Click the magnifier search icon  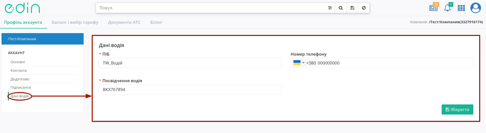coord(341,8)
